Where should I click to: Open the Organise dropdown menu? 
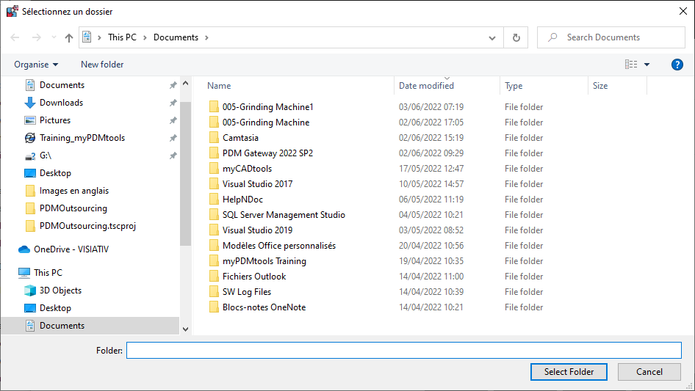36,65
